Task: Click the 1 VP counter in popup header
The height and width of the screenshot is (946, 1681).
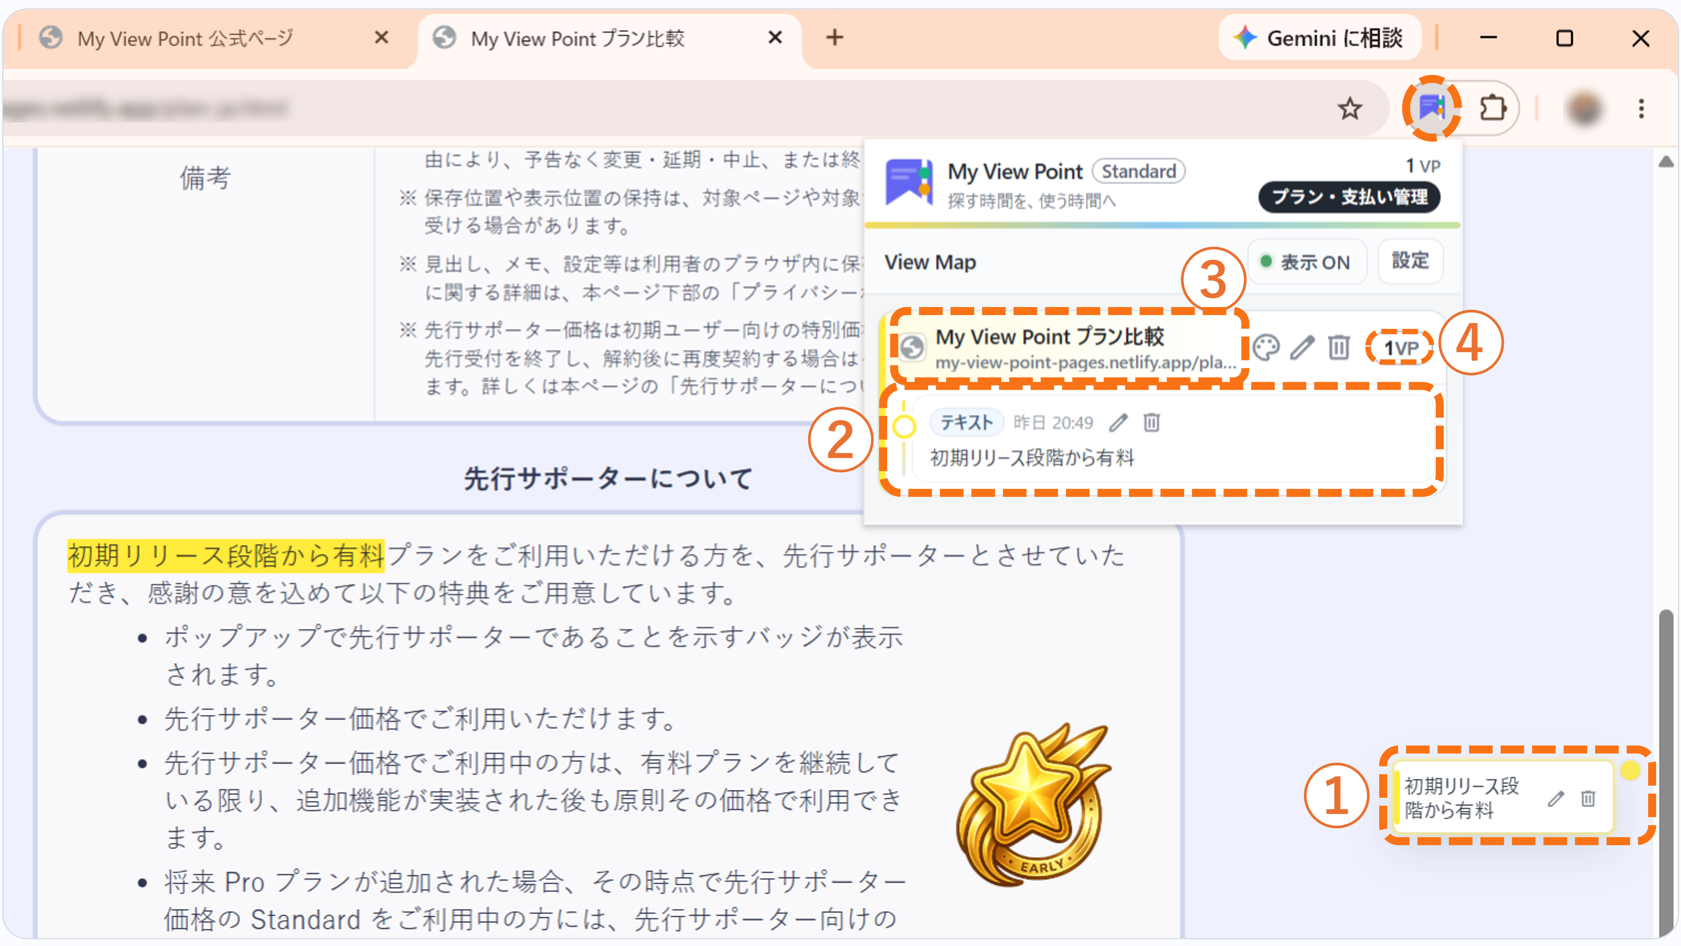Action: click(x=1423, y=167)
